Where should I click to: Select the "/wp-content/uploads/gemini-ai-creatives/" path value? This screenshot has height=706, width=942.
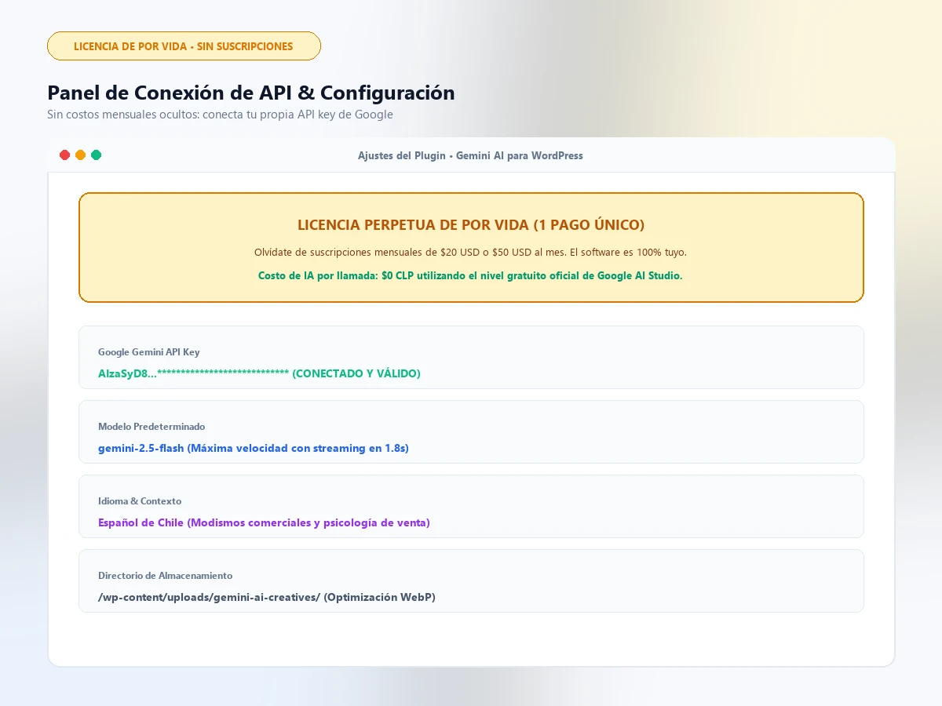coord(267,597)
